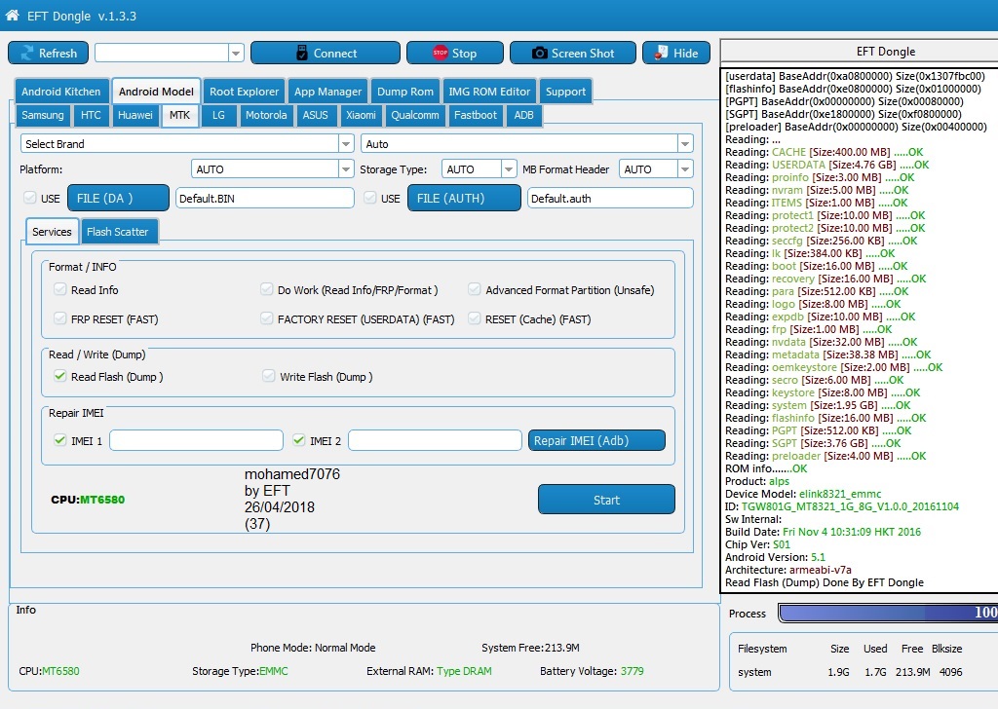The image size is (998, 709).
Task: Select the MTK brand tab
Action: click(x=179, y=115)
